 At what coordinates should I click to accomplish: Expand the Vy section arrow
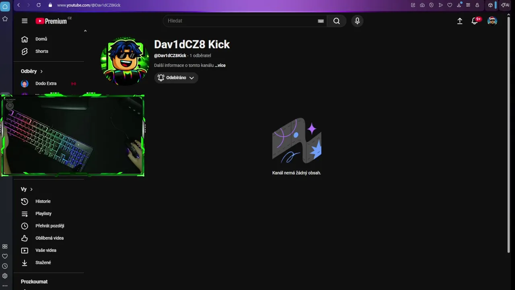point(31,189)
